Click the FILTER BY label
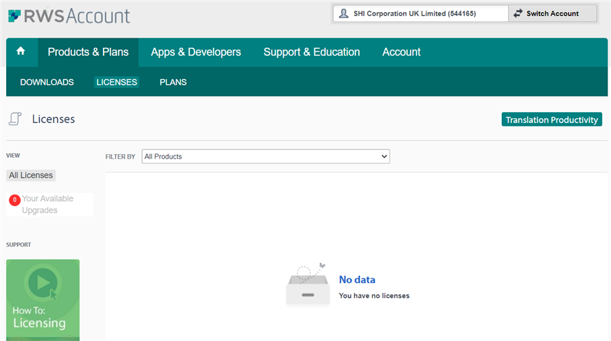Screen dimensions: 611x341 (x=120, y=157)
